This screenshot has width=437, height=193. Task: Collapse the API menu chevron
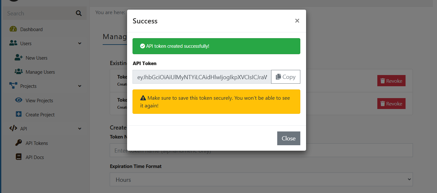pyautogui.click(x=80, y=129)
